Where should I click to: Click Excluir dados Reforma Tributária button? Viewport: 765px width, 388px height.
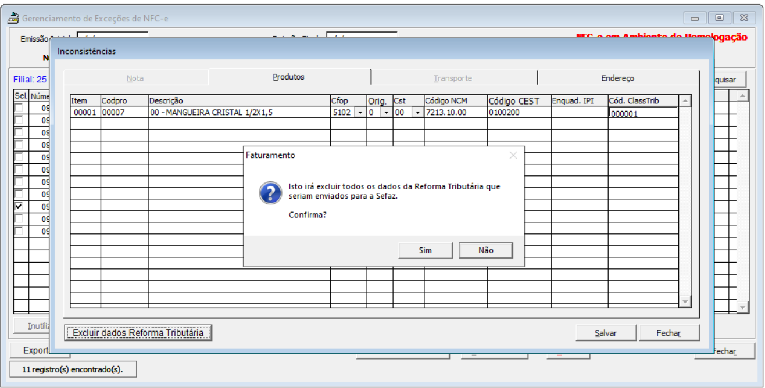click(138, 333)
